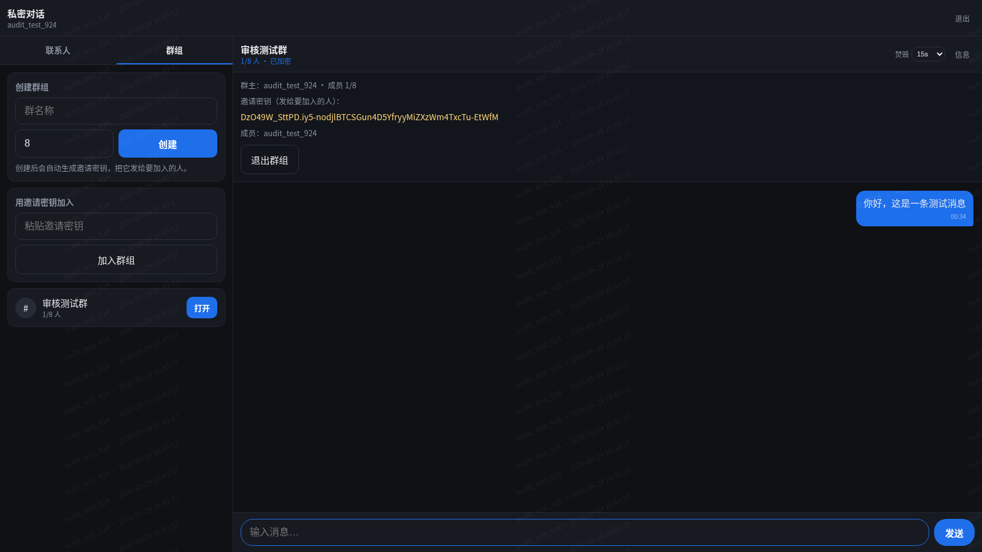
Task: Focus the 群名称 input field
Action: (116, 111)
